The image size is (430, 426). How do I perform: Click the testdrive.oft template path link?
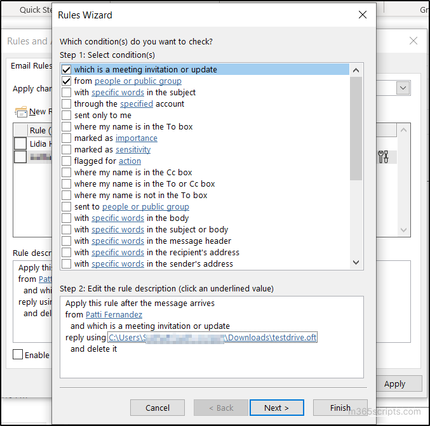tap(213, 338)
